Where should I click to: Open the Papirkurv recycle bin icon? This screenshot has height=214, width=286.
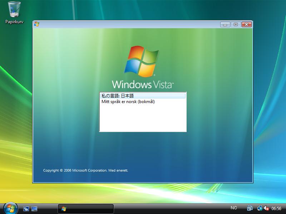coord(14,13)
